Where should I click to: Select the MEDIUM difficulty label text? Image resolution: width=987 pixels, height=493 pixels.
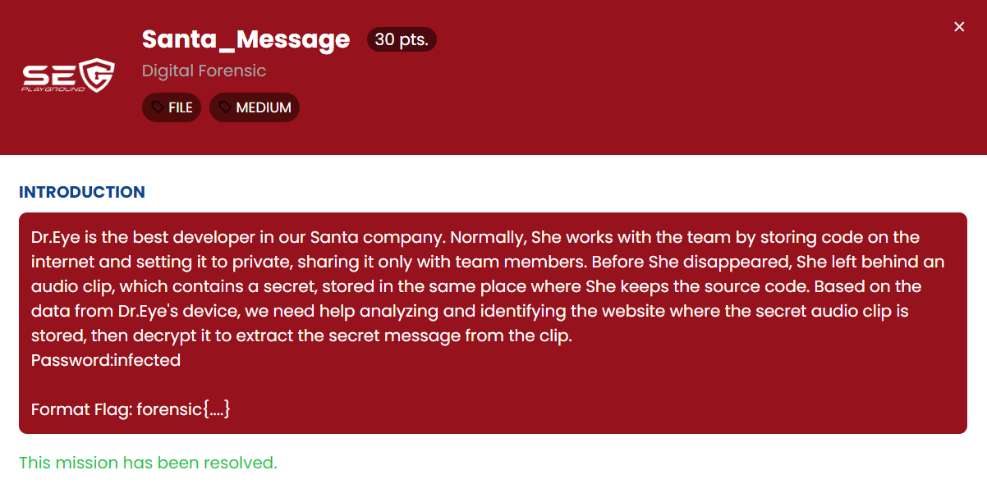264,107
